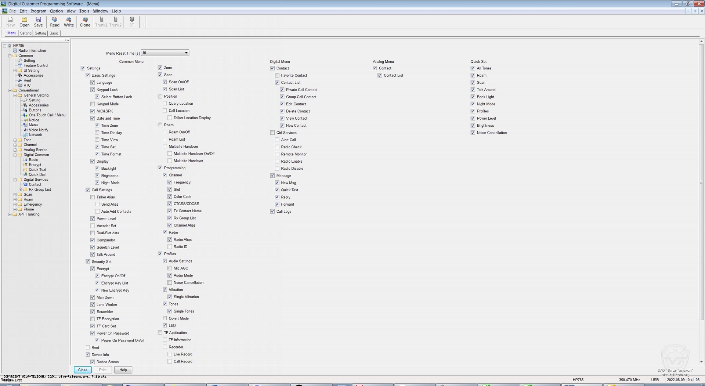The image size is (705, 386).
Task: Uncheck the Night Mode Quick Set checkbox
Action: click(473, 104)
